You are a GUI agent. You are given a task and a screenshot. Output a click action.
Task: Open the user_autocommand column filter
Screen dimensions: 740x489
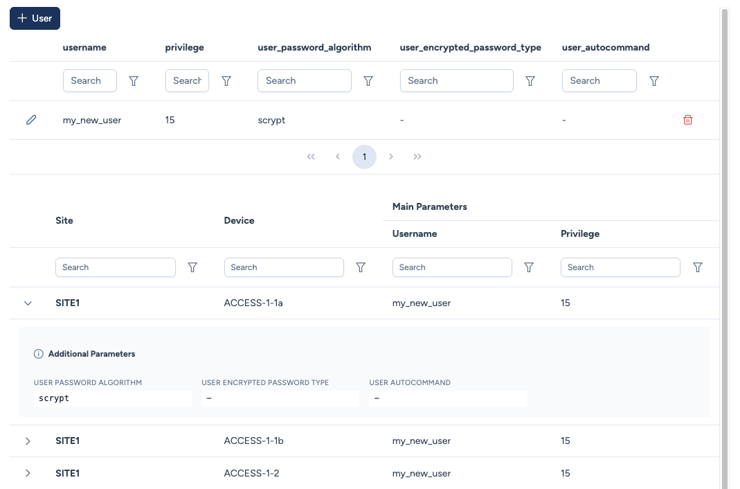pos(654,81)
